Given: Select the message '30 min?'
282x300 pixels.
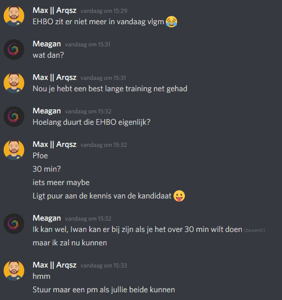Looking at the screenshot, I should click(x=46, y=169).
